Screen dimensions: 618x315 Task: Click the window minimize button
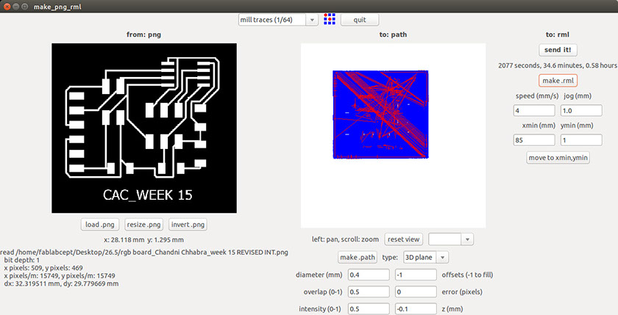pos(15,7)
